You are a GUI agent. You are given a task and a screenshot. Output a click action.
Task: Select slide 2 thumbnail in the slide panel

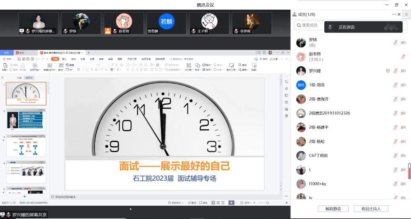26,120
